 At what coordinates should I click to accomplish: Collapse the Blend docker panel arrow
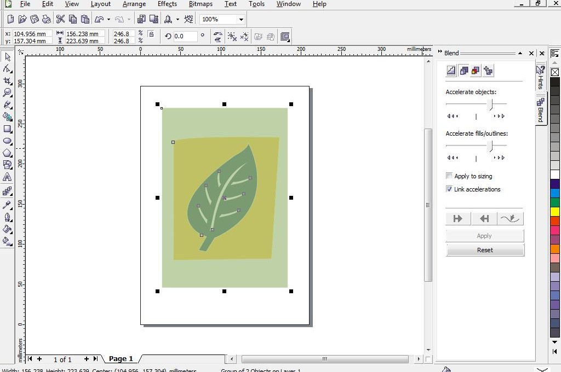tap(520, 53)
